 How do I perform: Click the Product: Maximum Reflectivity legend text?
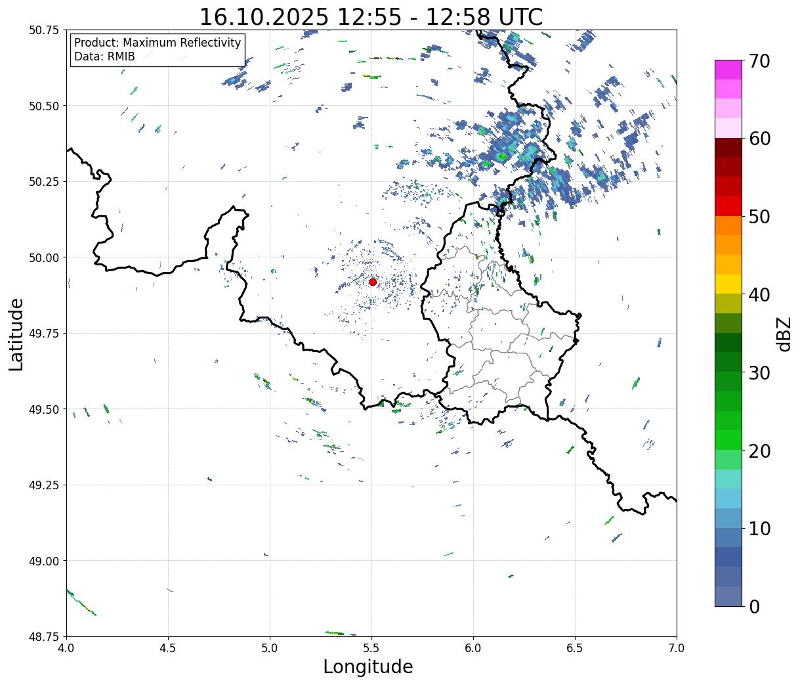pyautogui.click(x=158, y=43)
